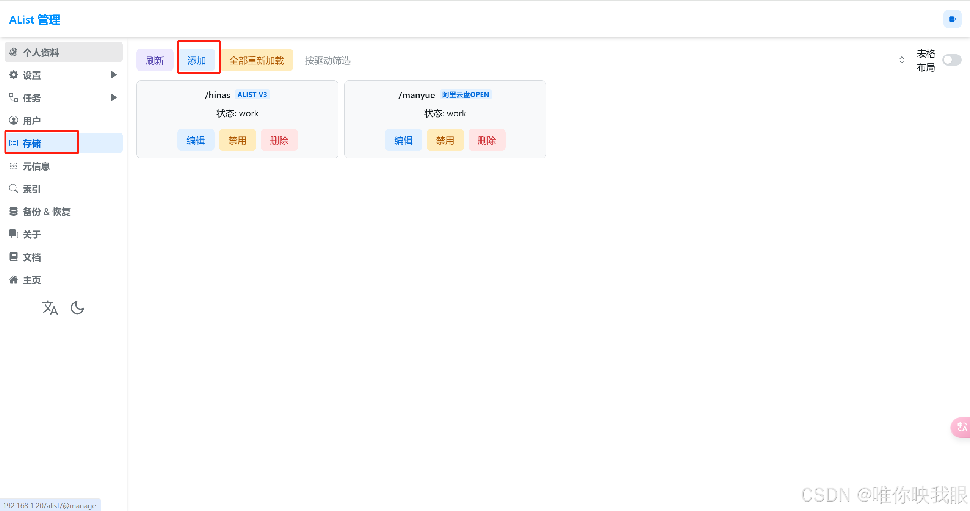Screen dimensions: 970x511
Task: Click the home icon next to 主页
Action: click(x=14, y=280)
